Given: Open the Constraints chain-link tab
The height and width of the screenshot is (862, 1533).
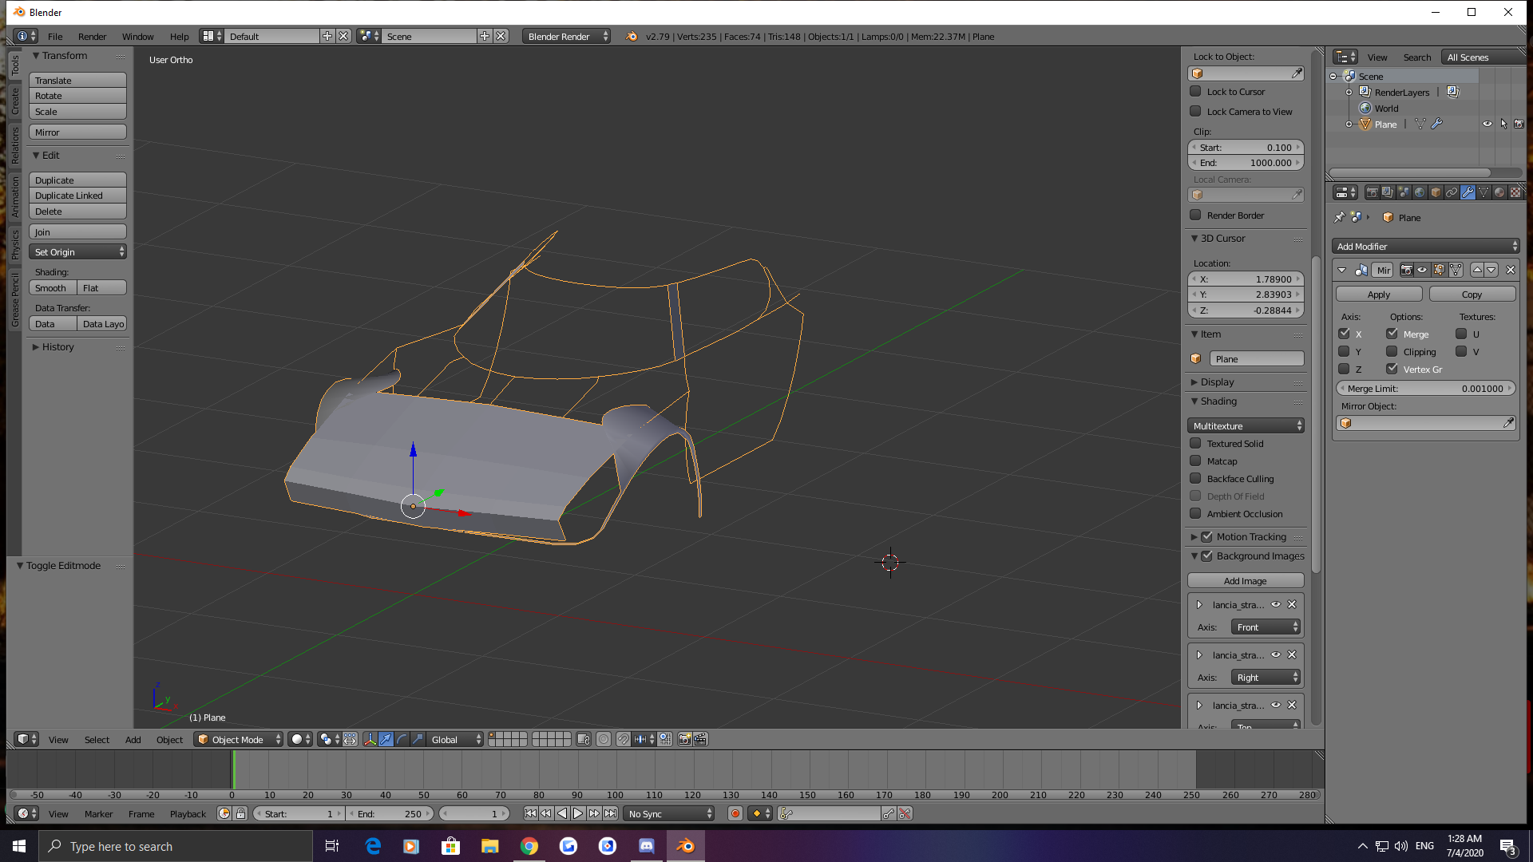Looking at the screenshot, I should [x=1452, y=192].
